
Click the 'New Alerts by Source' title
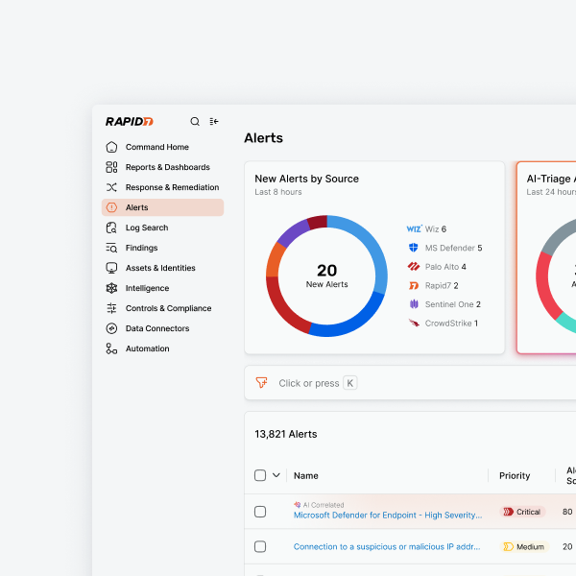[307, 179]
